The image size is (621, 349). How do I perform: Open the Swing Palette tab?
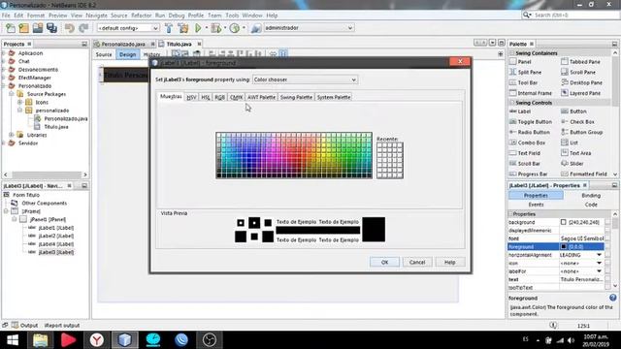point(296,97)
